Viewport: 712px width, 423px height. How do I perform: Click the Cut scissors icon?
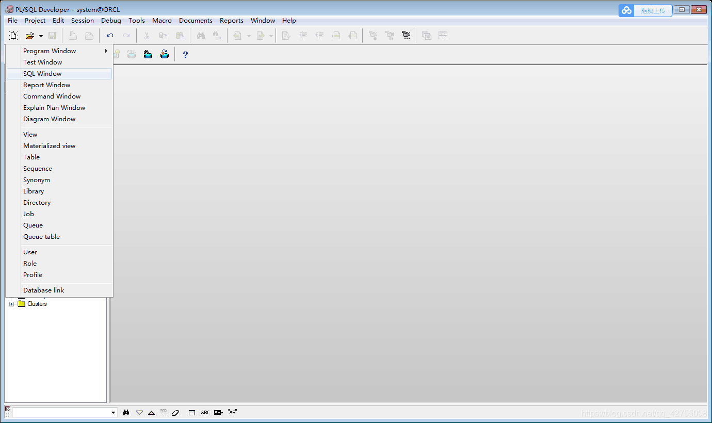(x=147, y=36)
